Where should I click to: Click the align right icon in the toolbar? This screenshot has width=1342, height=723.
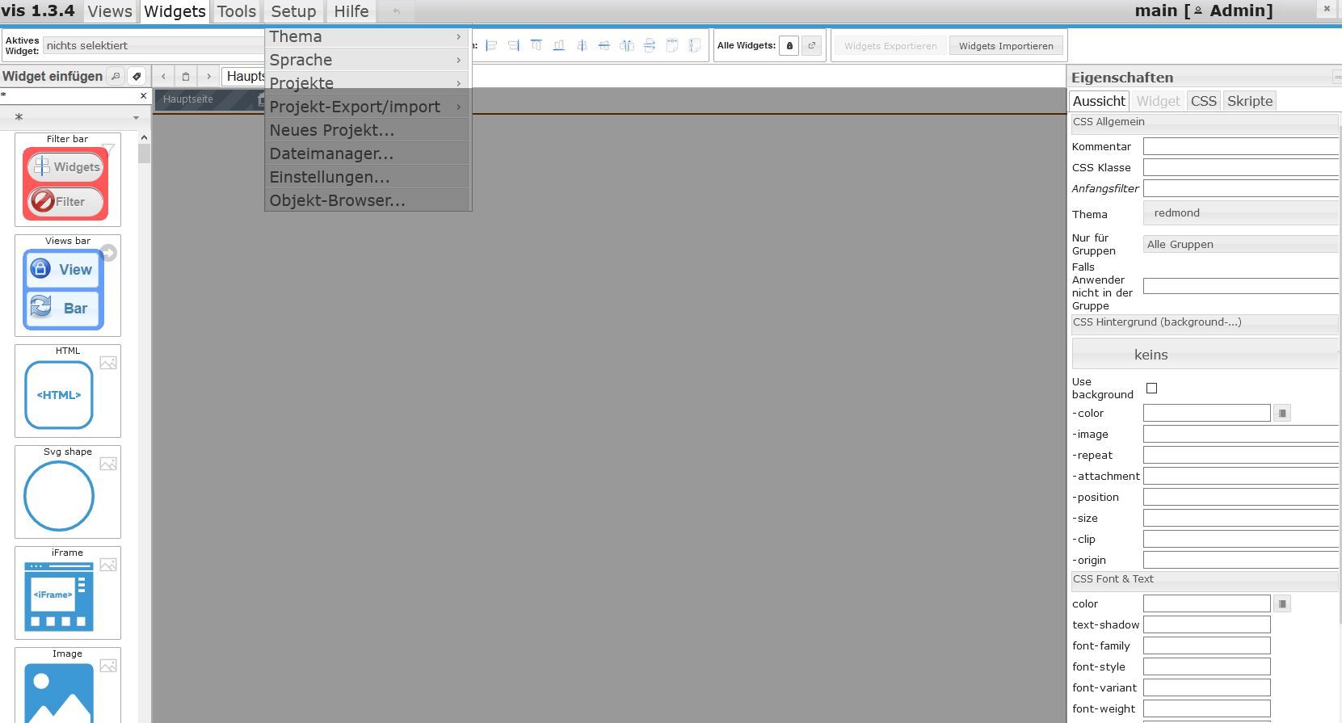514,46
